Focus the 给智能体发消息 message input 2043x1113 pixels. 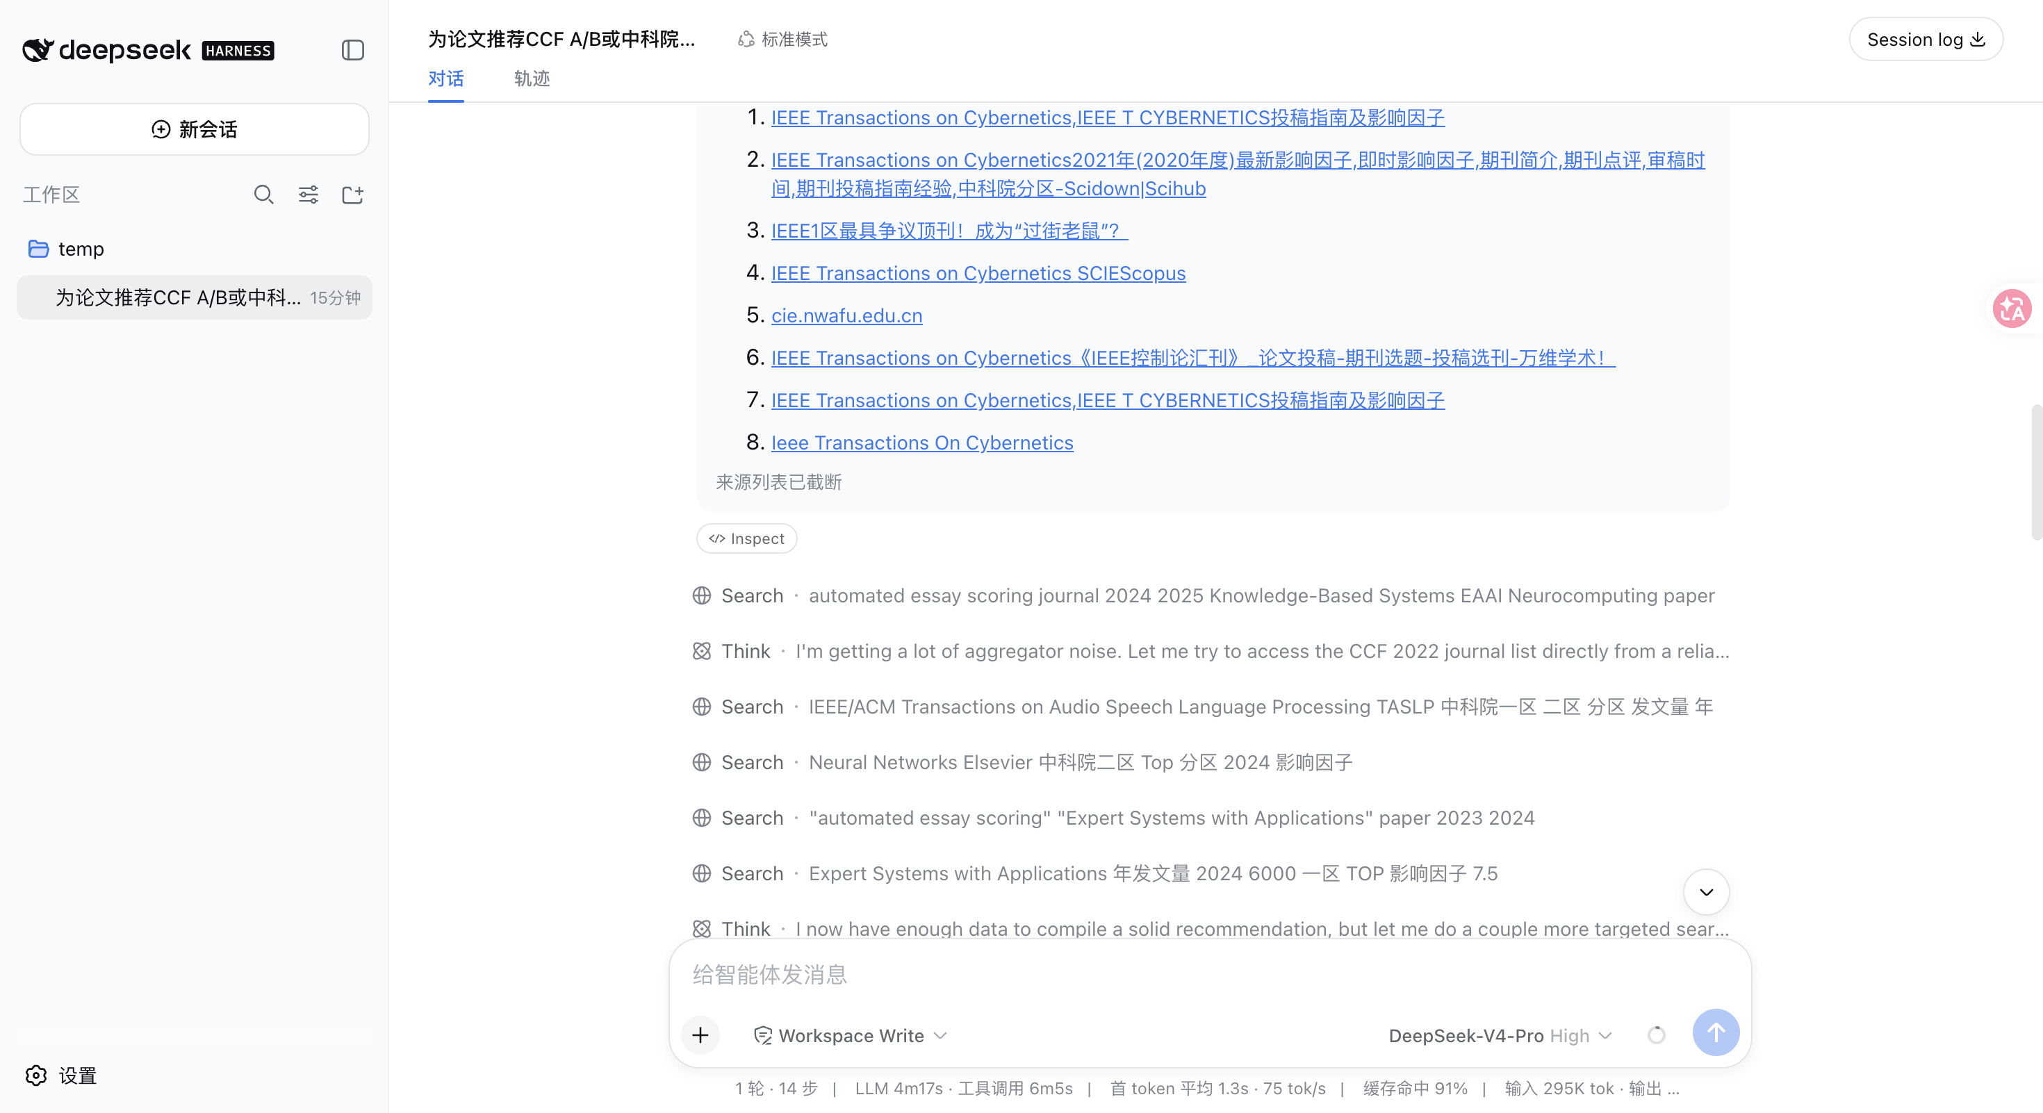(x=1211, y=974)
